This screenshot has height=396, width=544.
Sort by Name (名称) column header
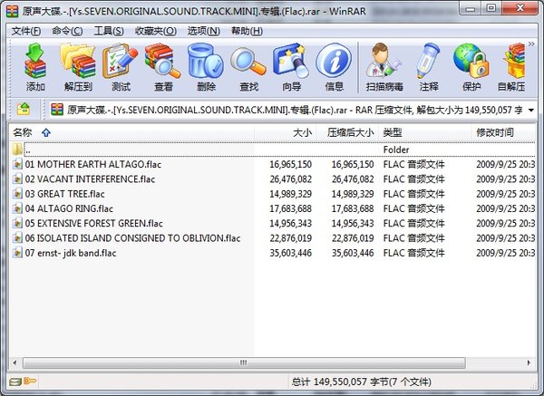131,132
